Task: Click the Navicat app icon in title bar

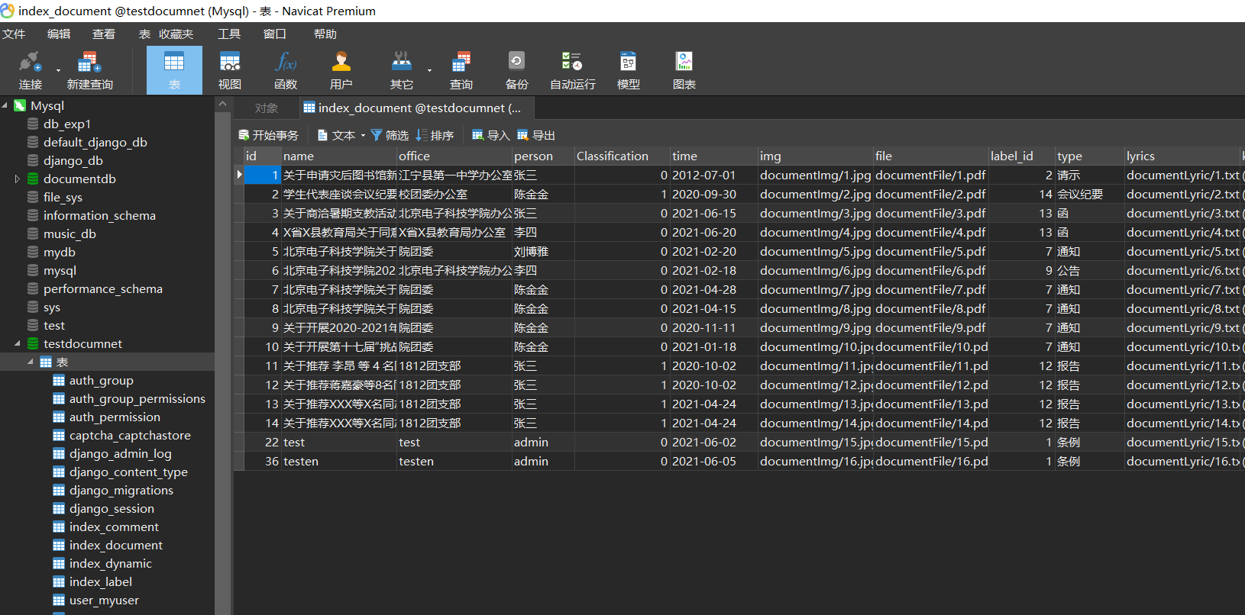Action: pos(8,11)
